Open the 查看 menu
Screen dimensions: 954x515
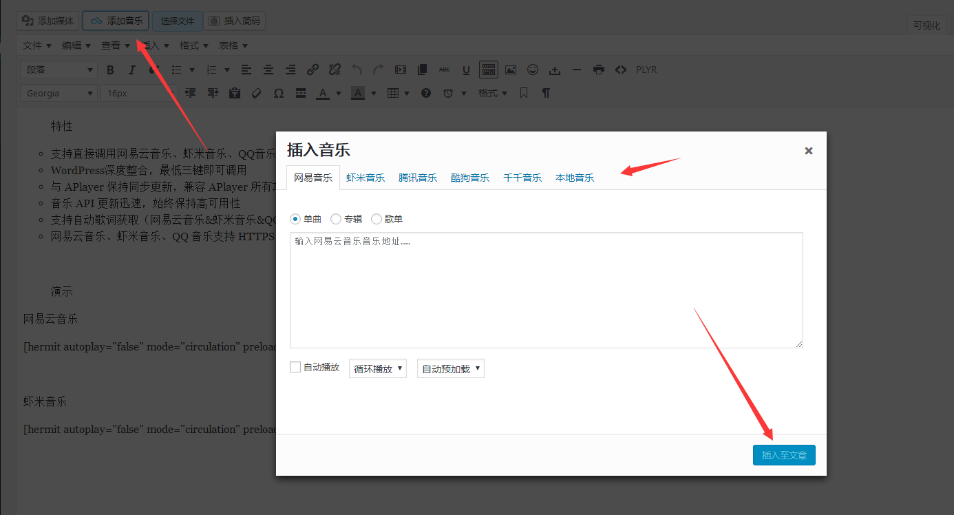(x=116, y=45)
